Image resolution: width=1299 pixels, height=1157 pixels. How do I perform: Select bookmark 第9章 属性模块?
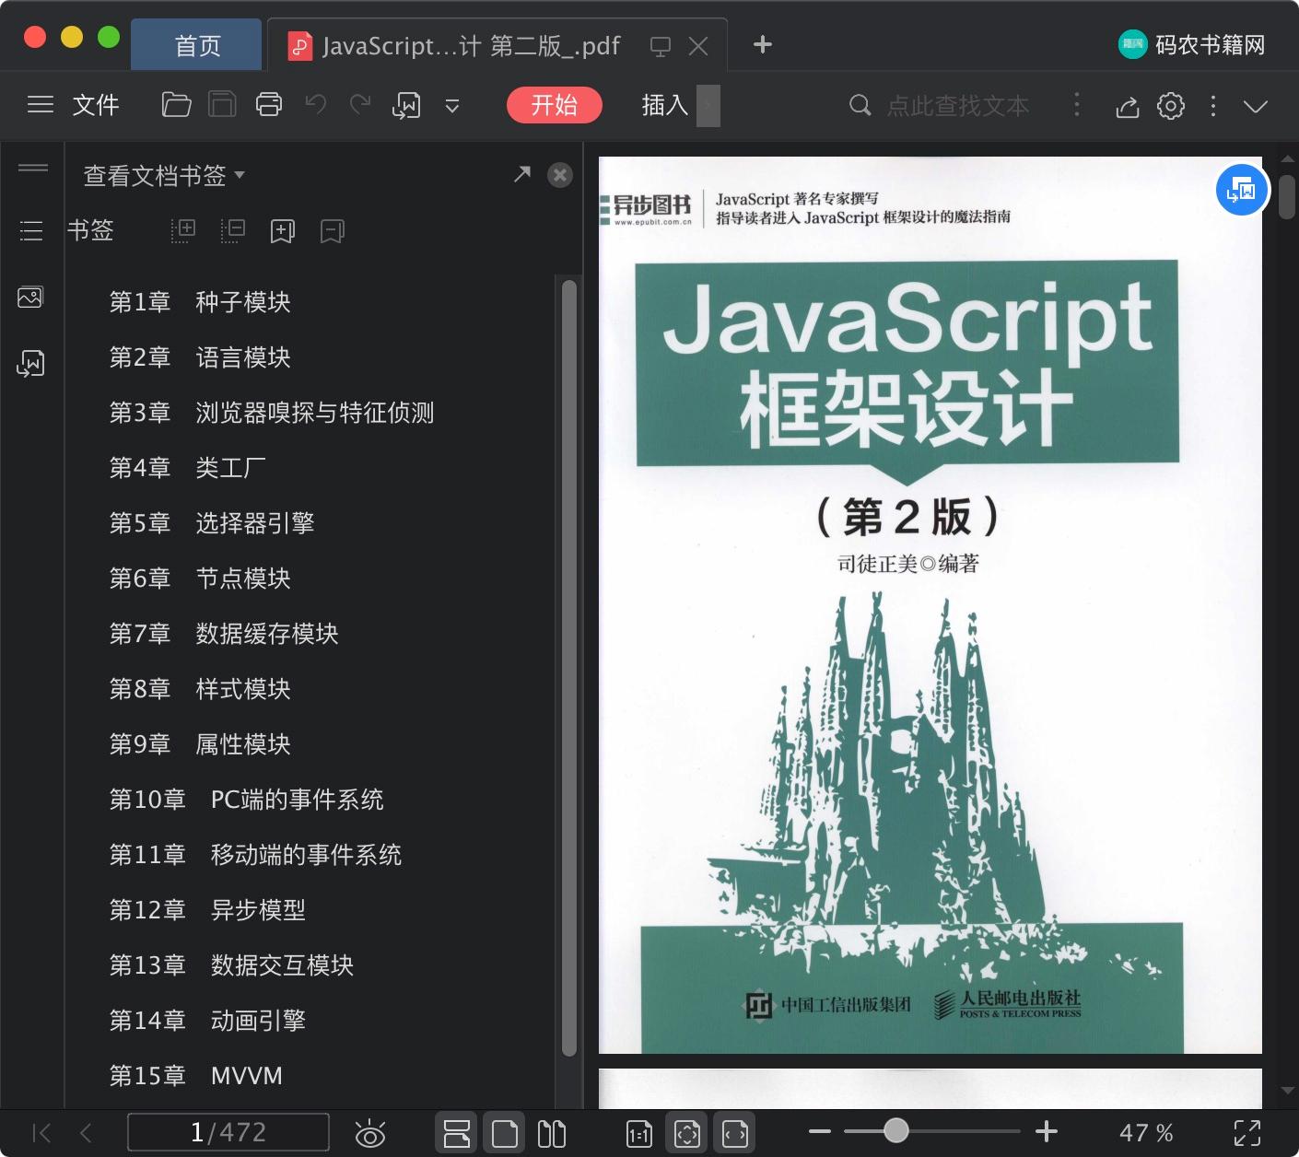pos(200,744)
